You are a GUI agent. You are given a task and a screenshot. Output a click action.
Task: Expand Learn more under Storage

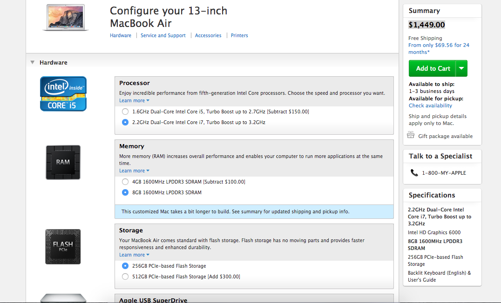[134, 255]
